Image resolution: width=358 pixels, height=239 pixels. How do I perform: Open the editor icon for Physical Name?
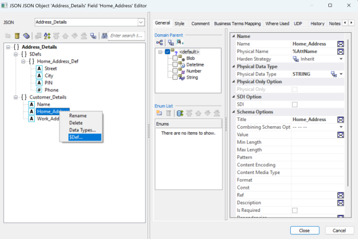coord(341,52)
